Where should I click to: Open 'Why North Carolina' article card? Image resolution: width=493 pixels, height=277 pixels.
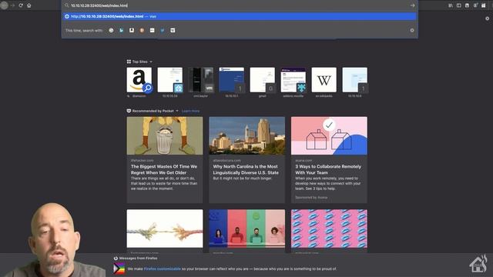click(246, 159)
